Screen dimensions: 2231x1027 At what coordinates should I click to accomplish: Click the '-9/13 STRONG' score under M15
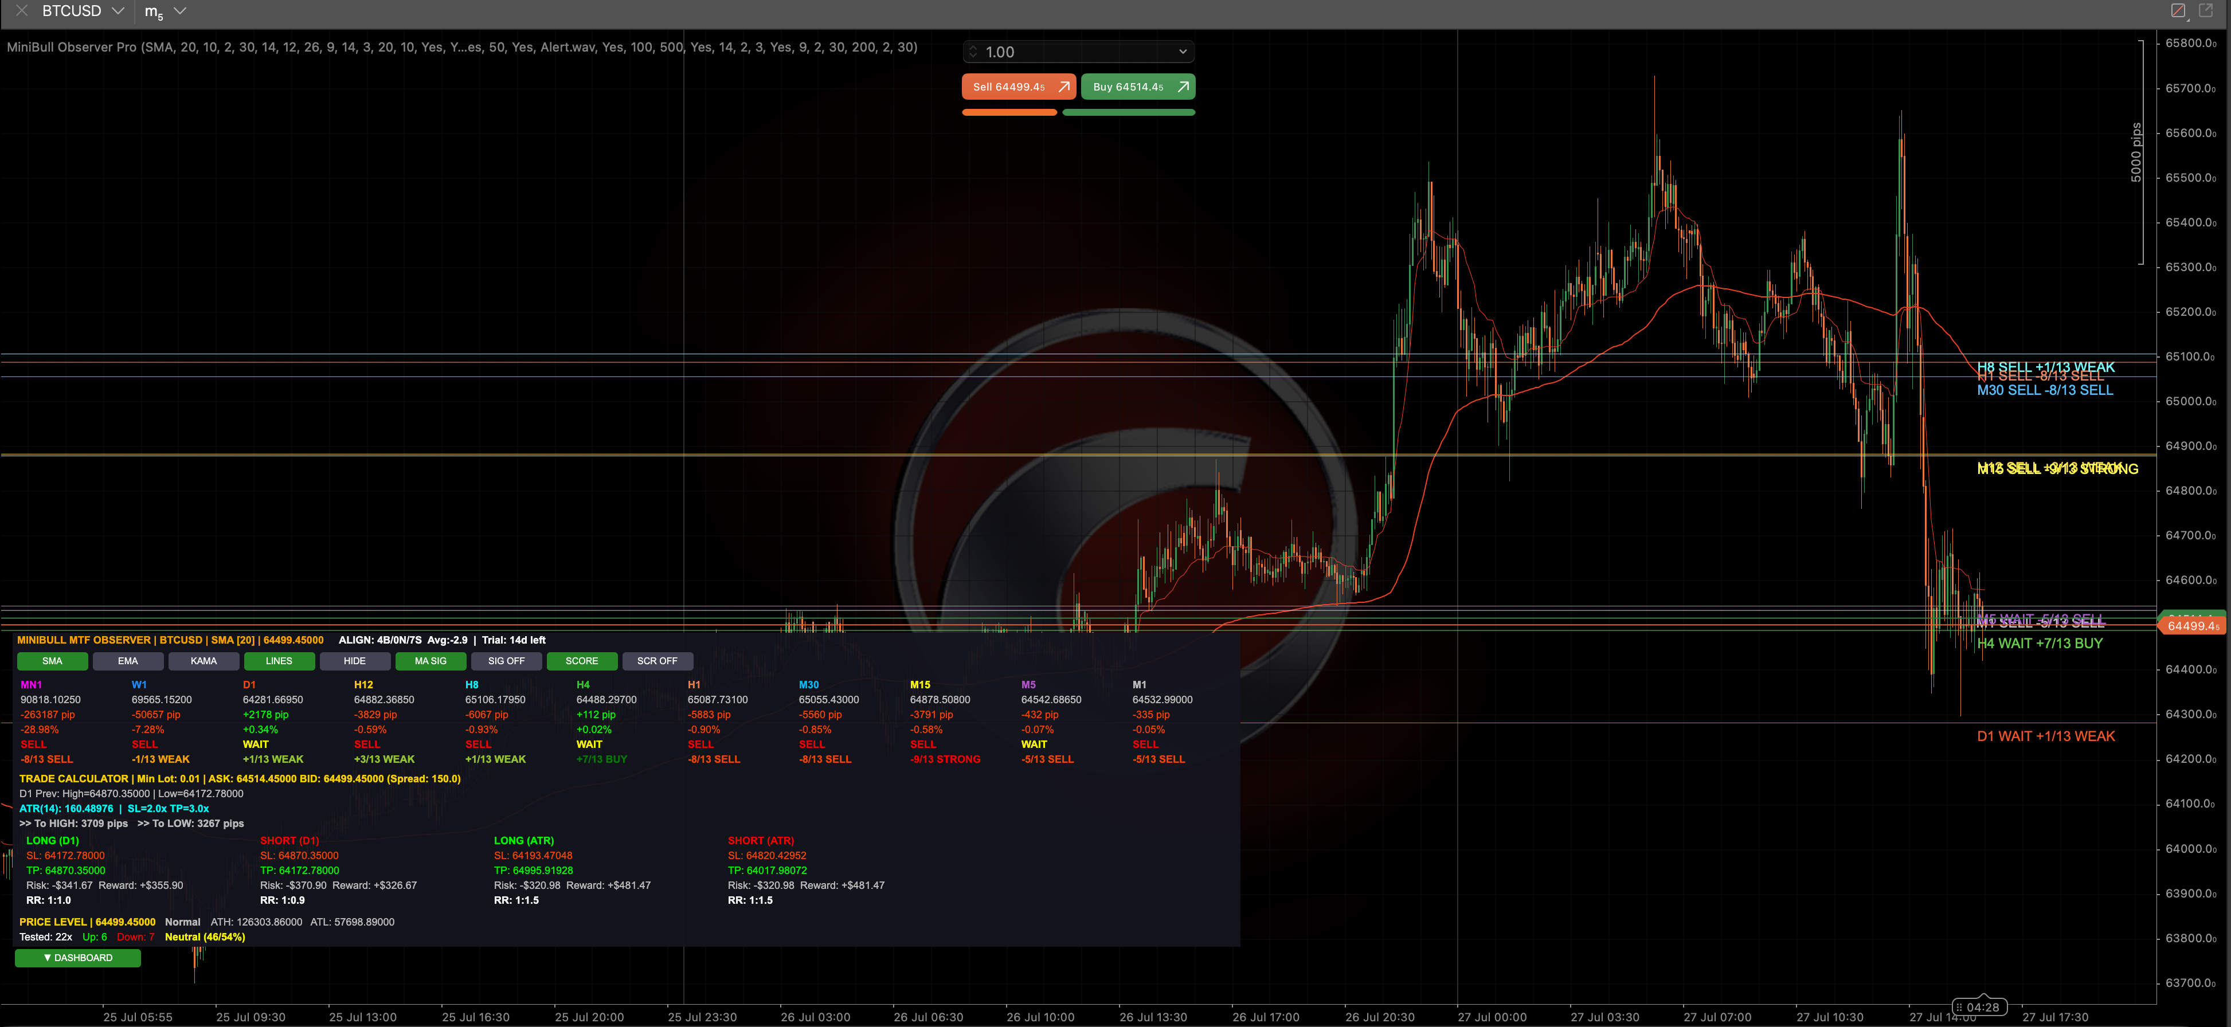coord(945,759)
